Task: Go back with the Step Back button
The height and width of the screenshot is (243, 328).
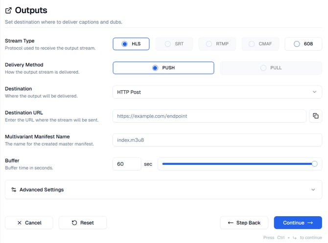Action: (244, 223)
